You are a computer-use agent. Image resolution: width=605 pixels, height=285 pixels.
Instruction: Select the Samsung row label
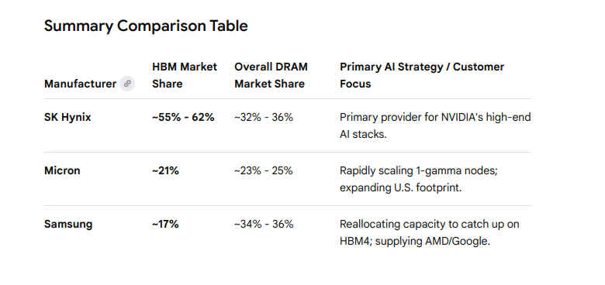click(x=68, y=224)
